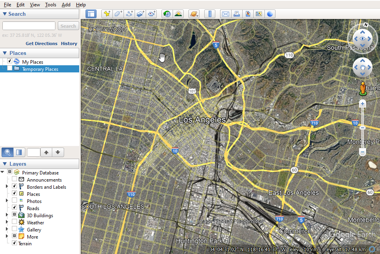Toggle the Weather layer checkbox
Viewport: 380px width, 254px height.
pos(15,221)
